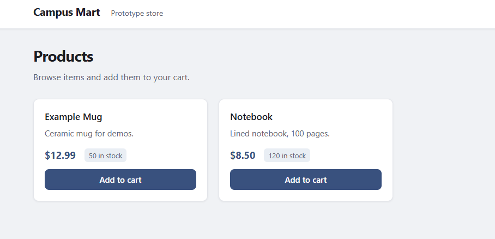Image resolution: width=495 pixels, height=239 pixels.
Task: Select the Prototype store label in header
Action: (x=137, y=14)
